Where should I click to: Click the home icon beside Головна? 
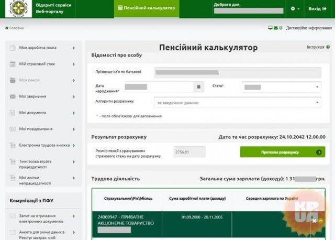click(x=7, y=28)
